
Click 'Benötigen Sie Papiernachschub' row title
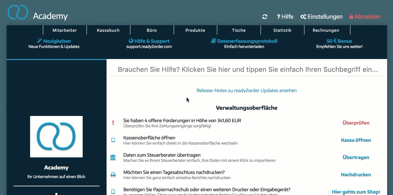click(x=207, y=189)
